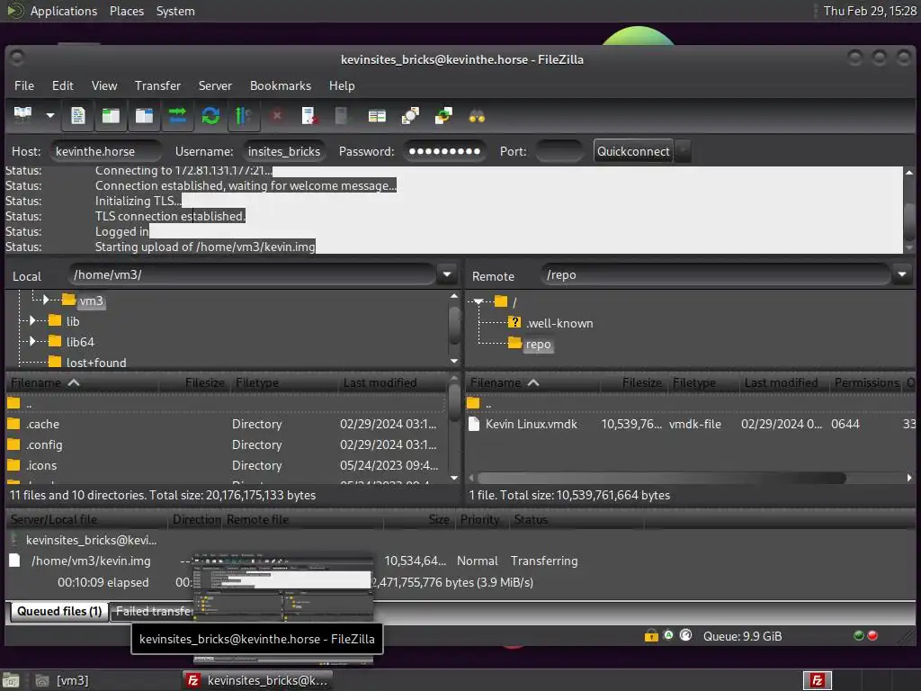The height and width of the screenshot is (691, 921).
Task: Click the speed limits gauge icon
Action: (x=685, y=635)
